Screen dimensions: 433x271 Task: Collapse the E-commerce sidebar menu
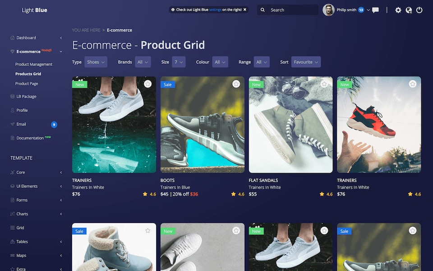(61, 51)
